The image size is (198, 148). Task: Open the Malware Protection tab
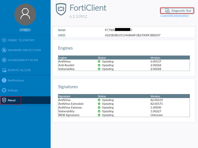24,50
